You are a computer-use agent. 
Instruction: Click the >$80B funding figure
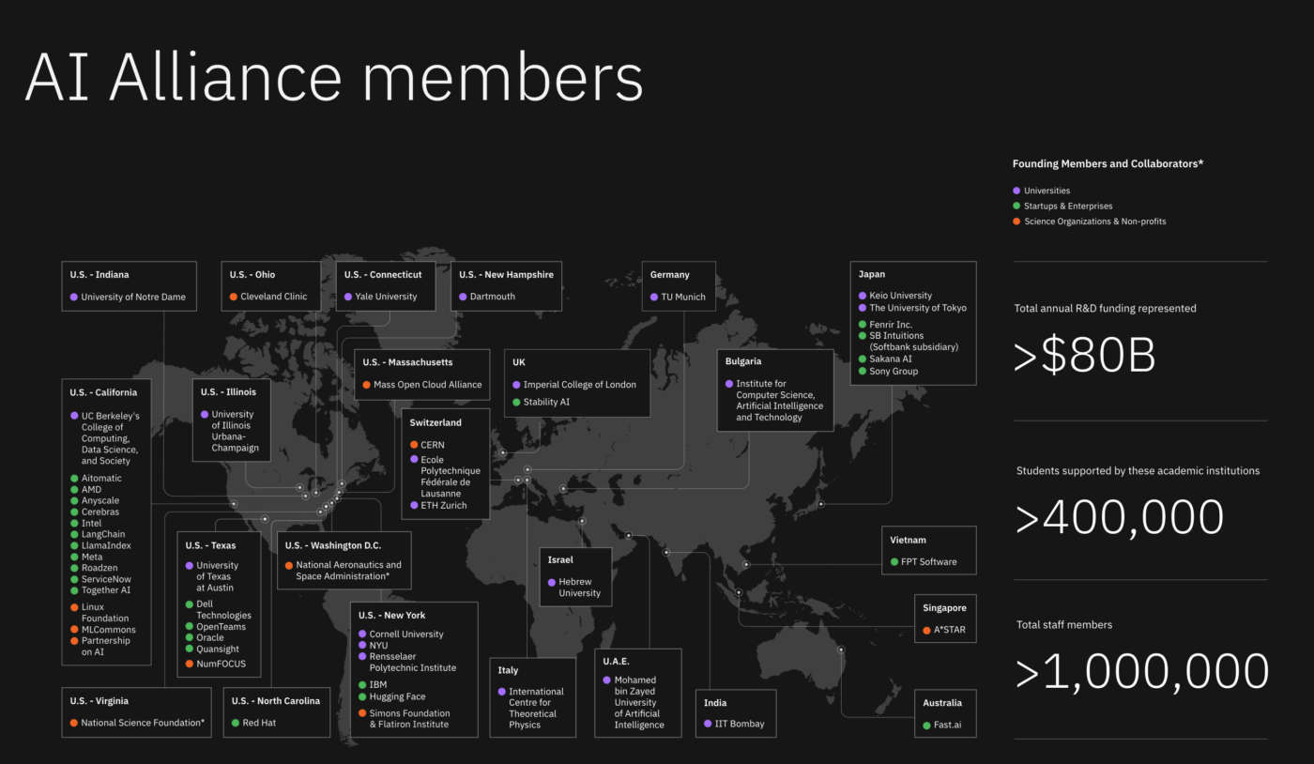coord(1085,357)
